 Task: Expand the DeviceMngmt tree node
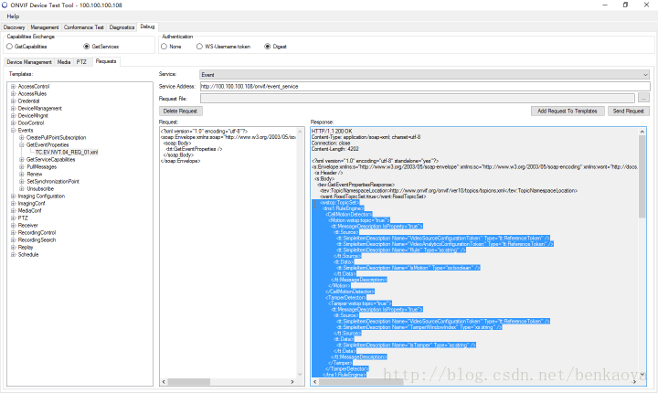click(x=13, y=116)
